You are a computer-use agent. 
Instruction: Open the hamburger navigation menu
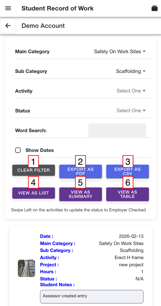coord(8,8)
